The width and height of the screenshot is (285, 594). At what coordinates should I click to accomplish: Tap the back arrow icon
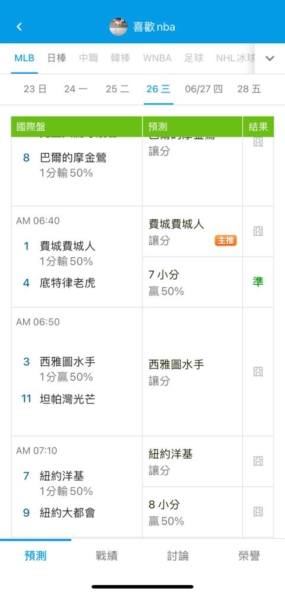19,27
